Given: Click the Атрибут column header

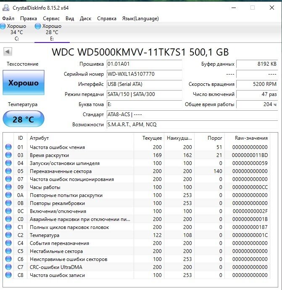Looking at the screenshot, I should pyautogui.click(x=80, y=138).
